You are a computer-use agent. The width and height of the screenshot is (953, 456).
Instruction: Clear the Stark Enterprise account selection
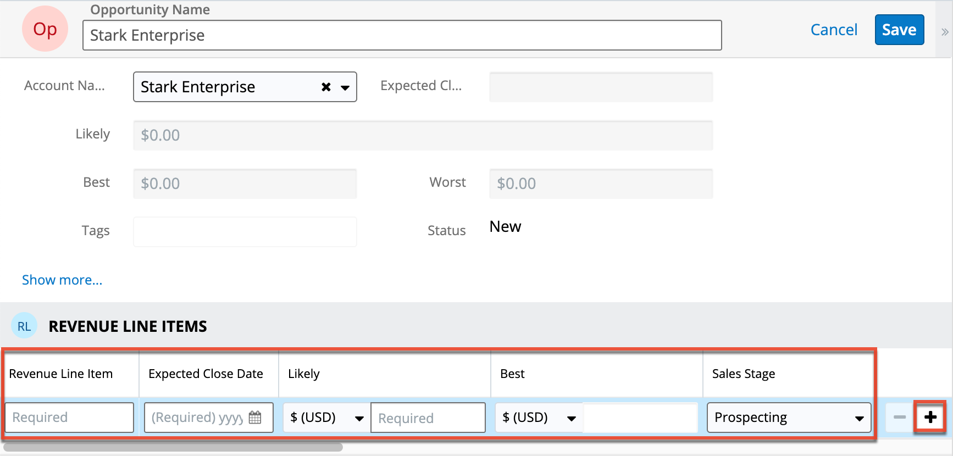pos(326,87)
